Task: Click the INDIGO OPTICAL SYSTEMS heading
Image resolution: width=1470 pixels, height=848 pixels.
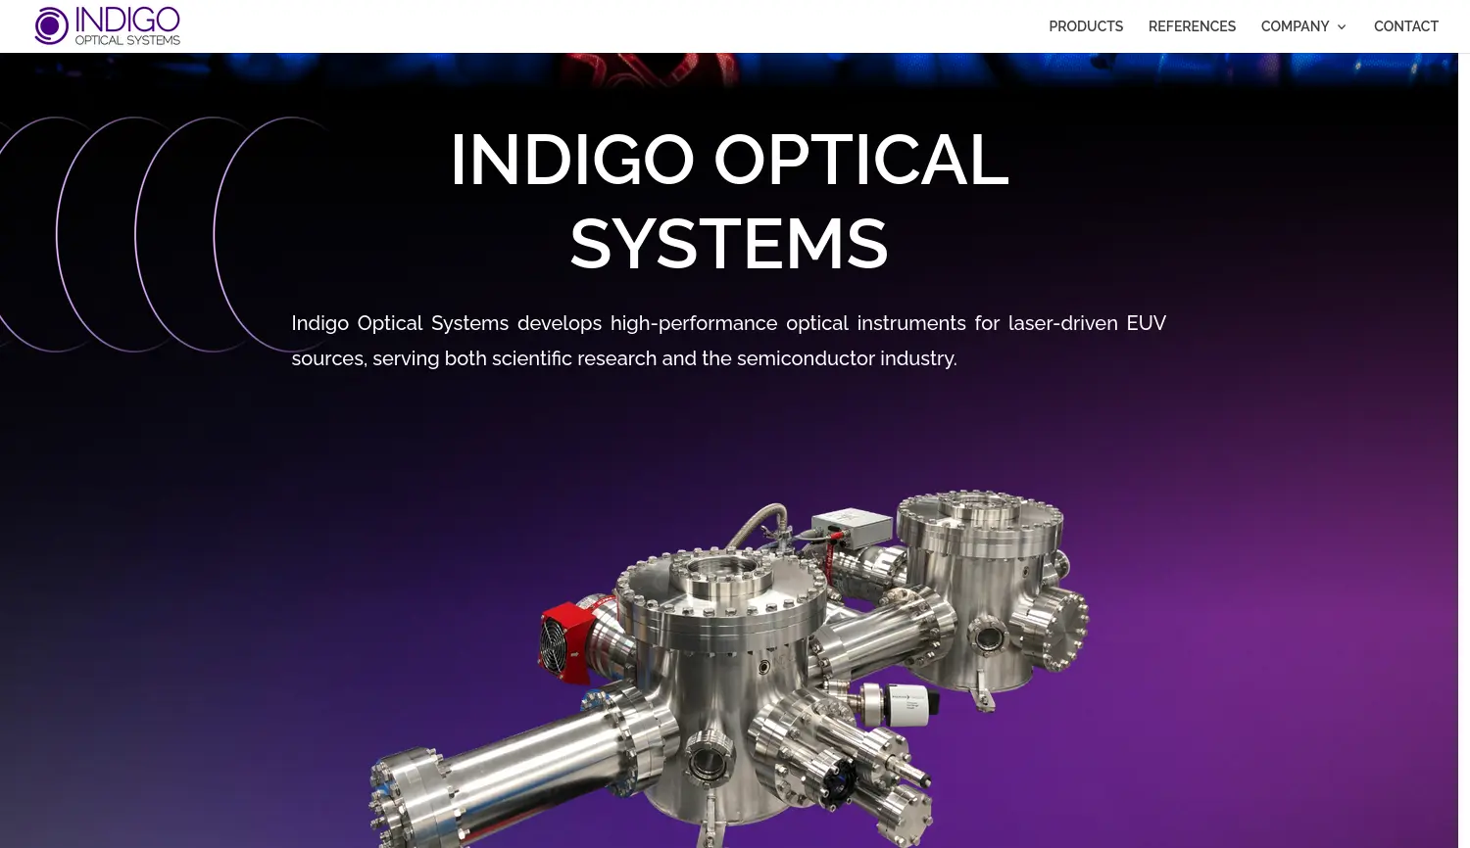Action: [729, 201]
